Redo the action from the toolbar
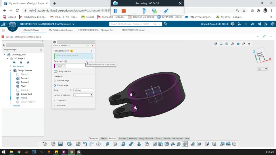This screenshot has height=155, width=276. [x=91, y=144]
